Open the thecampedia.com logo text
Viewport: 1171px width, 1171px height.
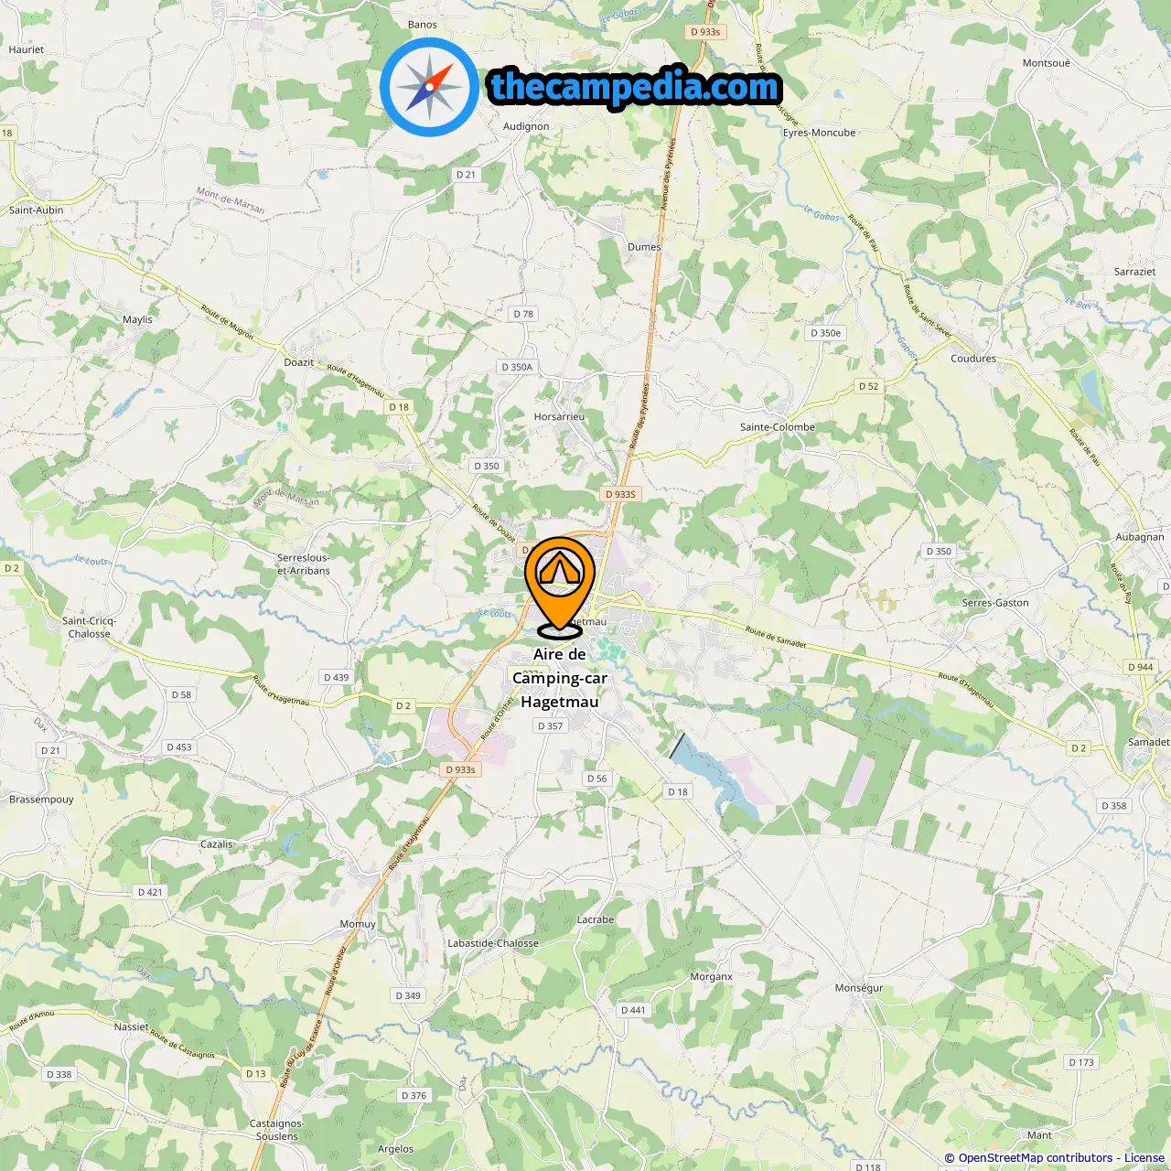point(634,87)
